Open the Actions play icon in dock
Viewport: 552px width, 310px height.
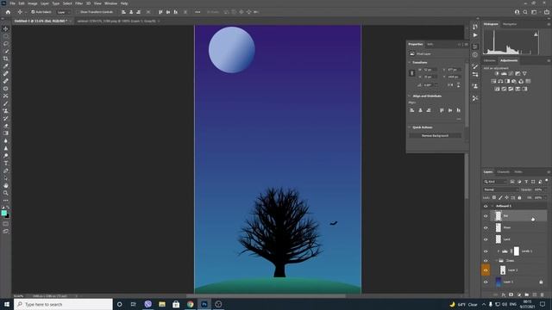point(475,35)
